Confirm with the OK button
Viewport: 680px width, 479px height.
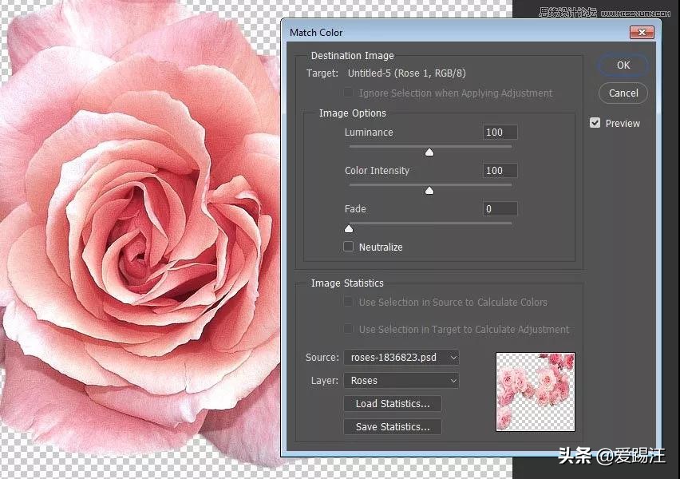pyautogui.click(x=623, y=65)
